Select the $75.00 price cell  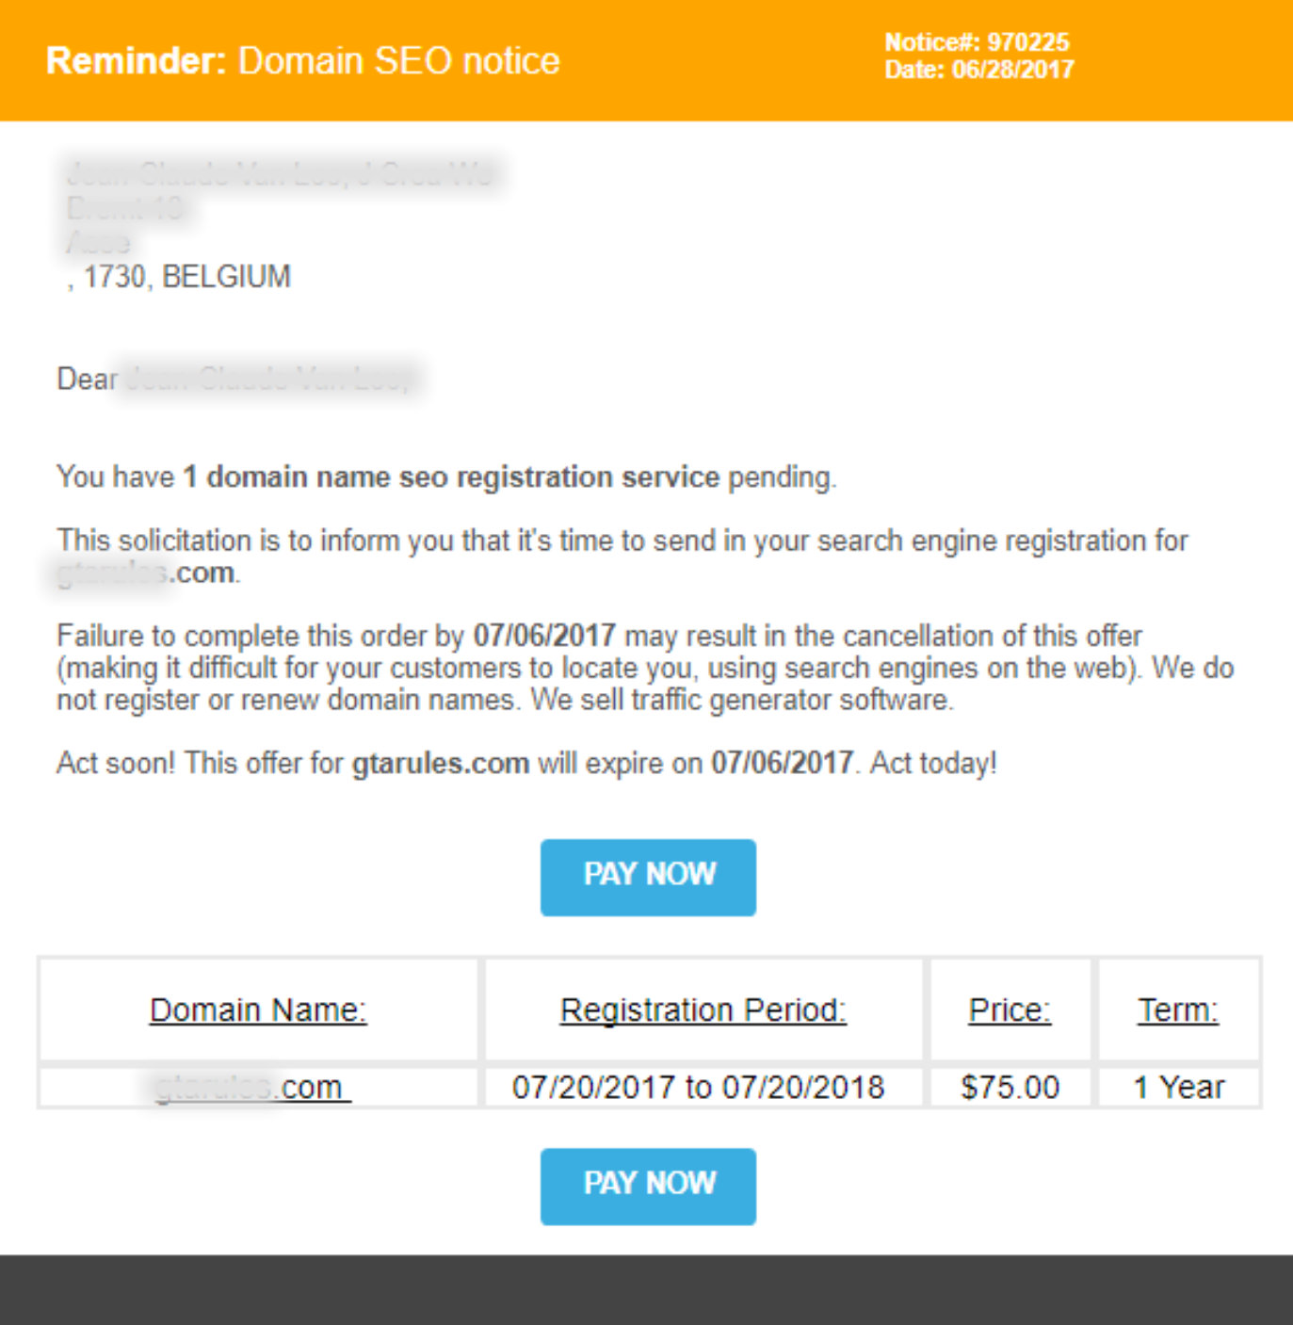1010,1087
